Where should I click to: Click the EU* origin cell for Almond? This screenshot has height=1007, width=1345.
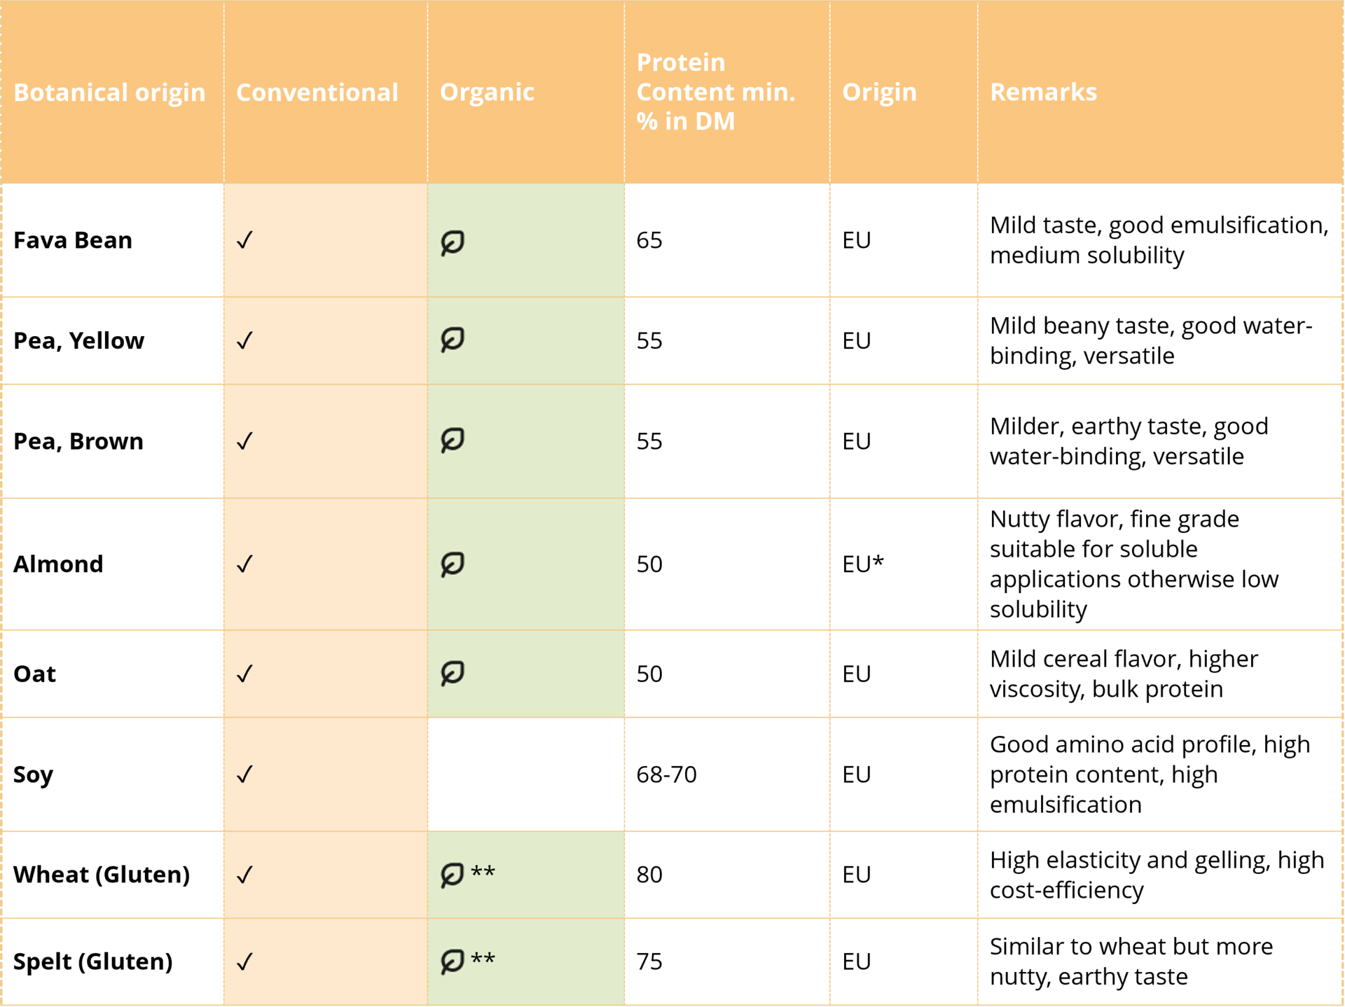coord(862,564)
